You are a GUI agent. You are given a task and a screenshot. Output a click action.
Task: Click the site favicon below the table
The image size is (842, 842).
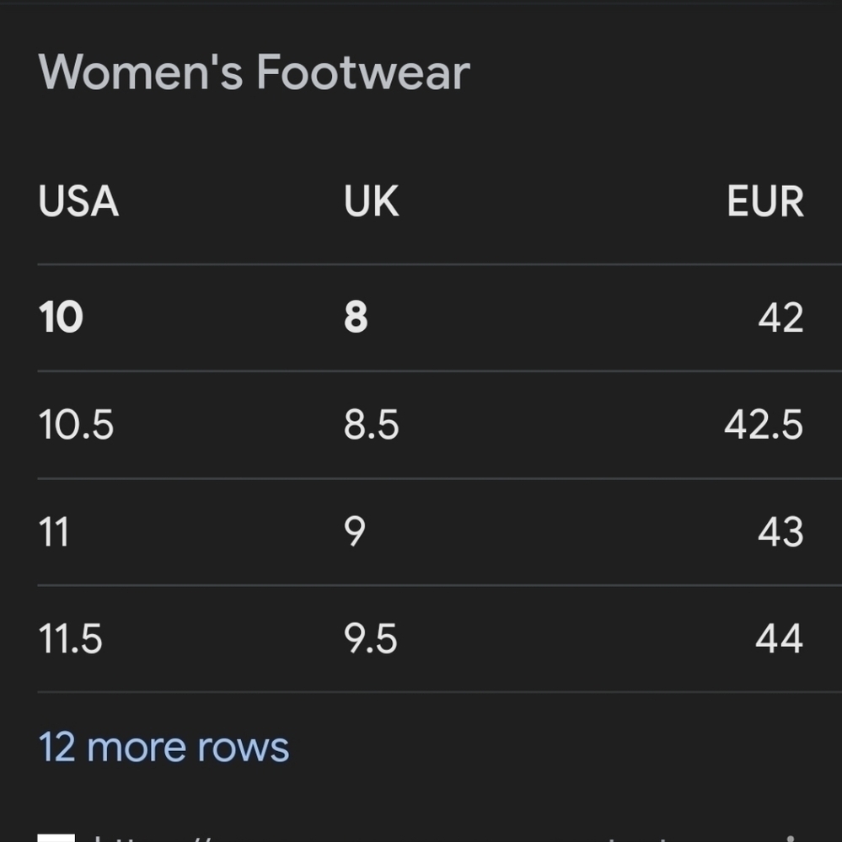56,838
